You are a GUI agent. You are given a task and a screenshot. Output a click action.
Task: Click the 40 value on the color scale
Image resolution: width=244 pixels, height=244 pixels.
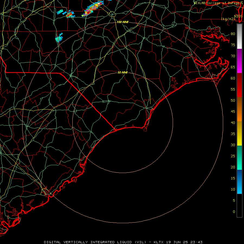point(233,123)
